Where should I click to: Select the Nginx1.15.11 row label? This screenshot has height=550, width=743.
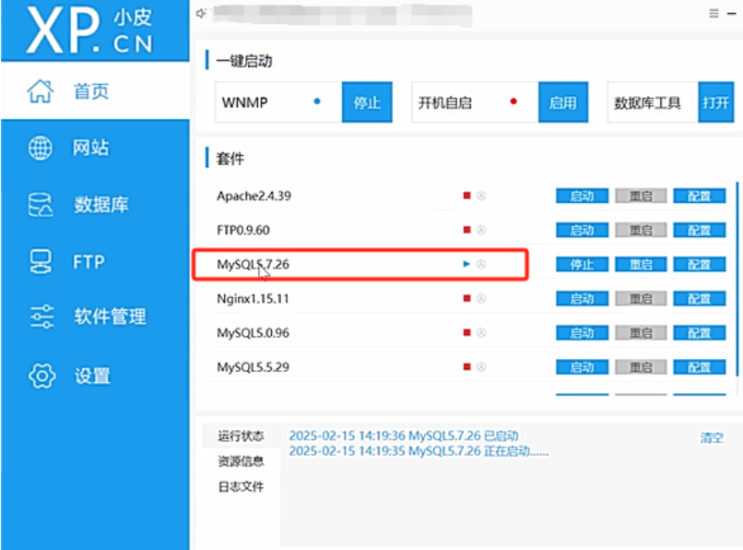click(253, 298)
